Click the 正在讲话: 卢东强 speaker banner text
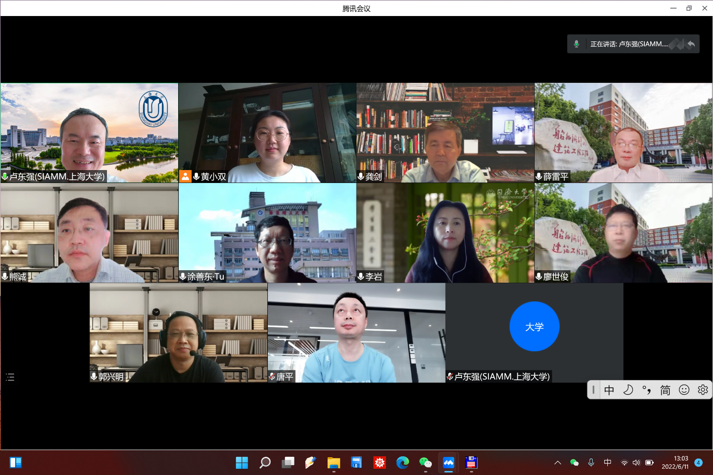Screen dimensions: 713x475 [x=629, y=44]
